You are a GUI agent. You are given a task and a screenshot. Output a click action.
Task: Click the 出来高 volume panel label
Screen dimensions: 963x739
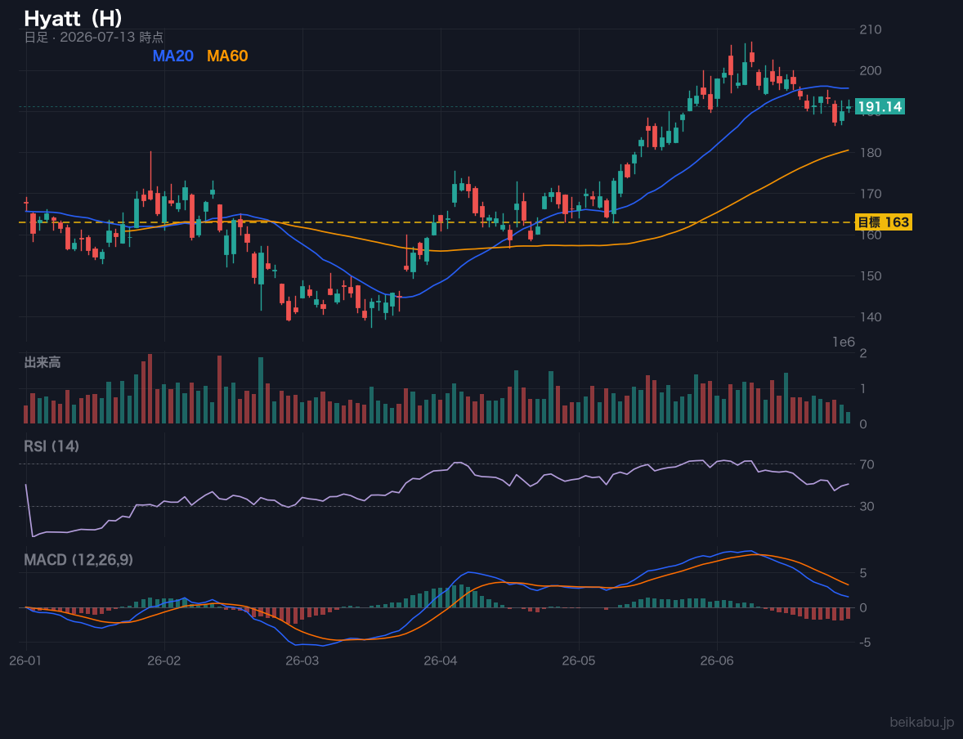[43, 362]
